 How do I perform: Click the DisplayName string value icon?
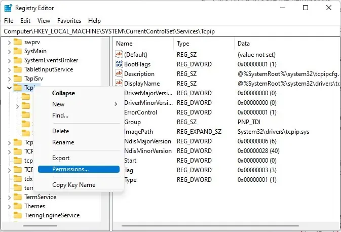click(x=119, y=83)
